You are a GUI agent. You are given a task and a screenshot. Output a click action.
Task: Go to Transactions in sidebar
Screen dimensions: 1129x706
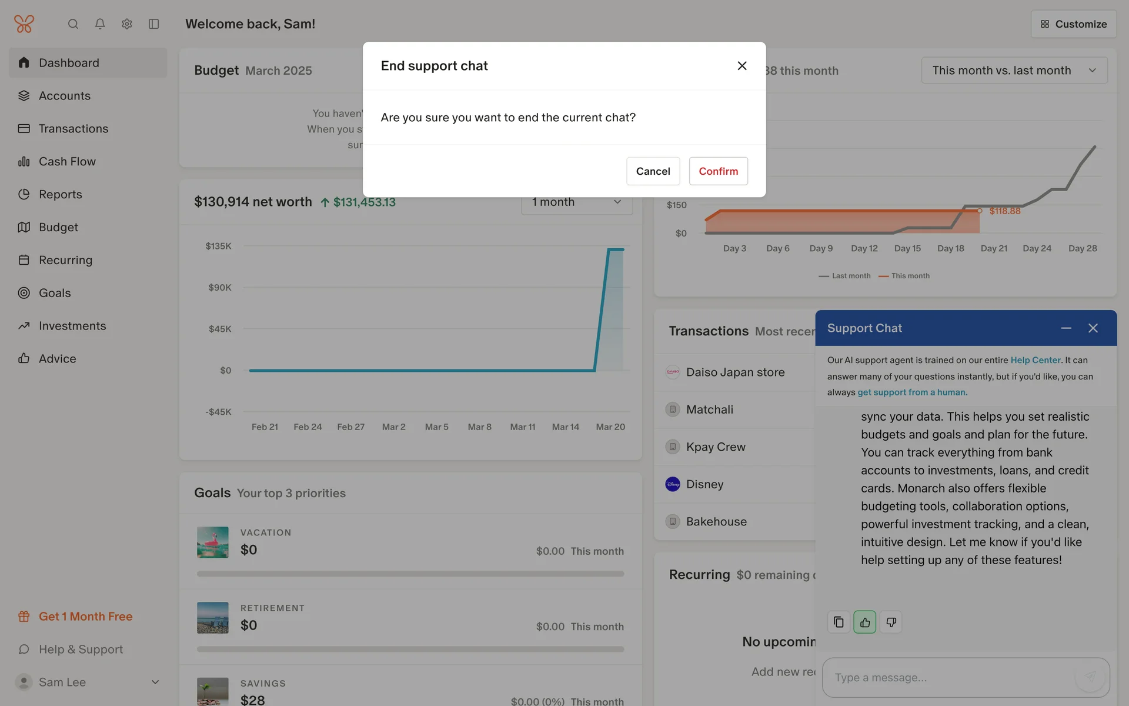[x=74, y=129]
